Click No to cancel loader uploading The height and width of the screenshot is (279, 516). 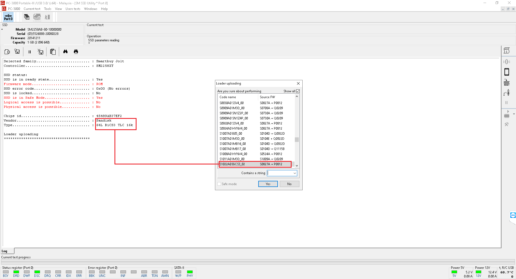pyautogui.click(x=289, y=184)
